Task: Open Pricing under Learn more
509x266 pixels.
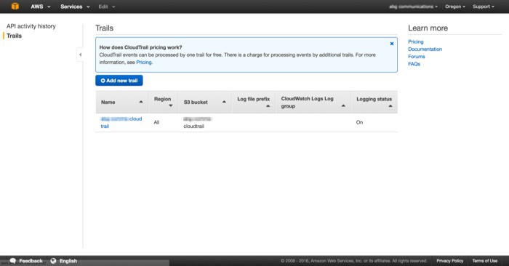Action: [x=415, y=42]
